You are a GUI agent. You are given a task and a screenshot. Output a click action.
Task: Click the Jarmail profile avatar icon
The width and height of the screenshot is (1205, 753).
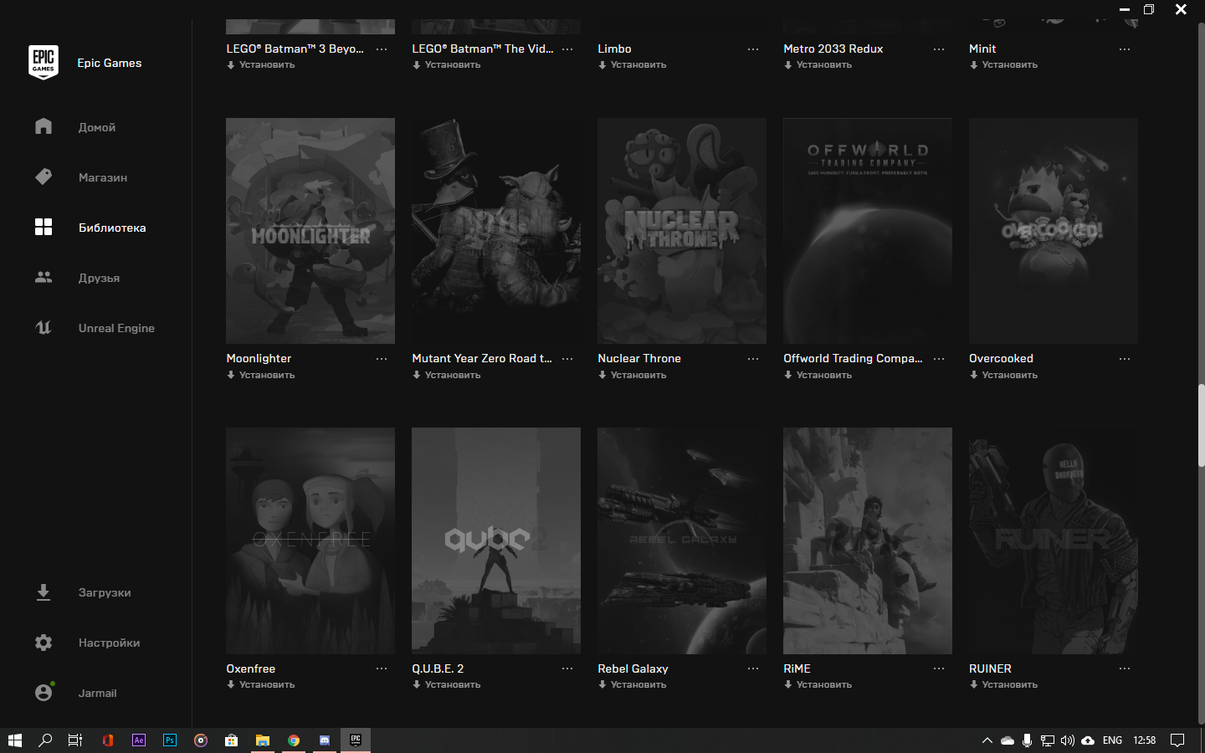[x=44, y=693]
